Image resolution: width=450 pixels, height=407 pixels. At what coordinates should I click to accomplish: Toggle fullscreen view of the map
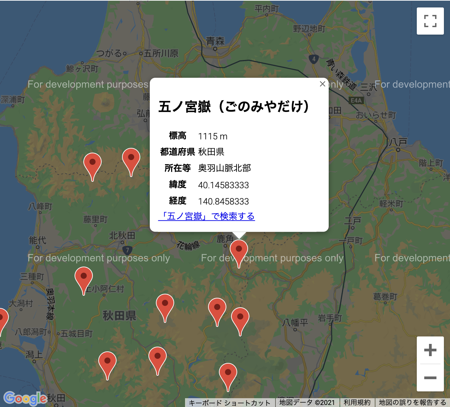(x=430, y=21)
